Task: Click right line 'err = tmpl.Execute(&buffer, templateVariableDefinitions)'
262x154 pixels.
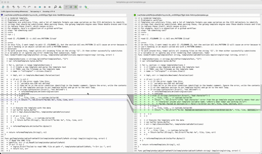Action: click(x=175, y=124)
